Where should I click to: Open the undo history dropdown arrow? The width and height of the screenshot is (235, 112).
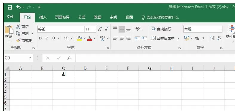click(x=23, y=7)
